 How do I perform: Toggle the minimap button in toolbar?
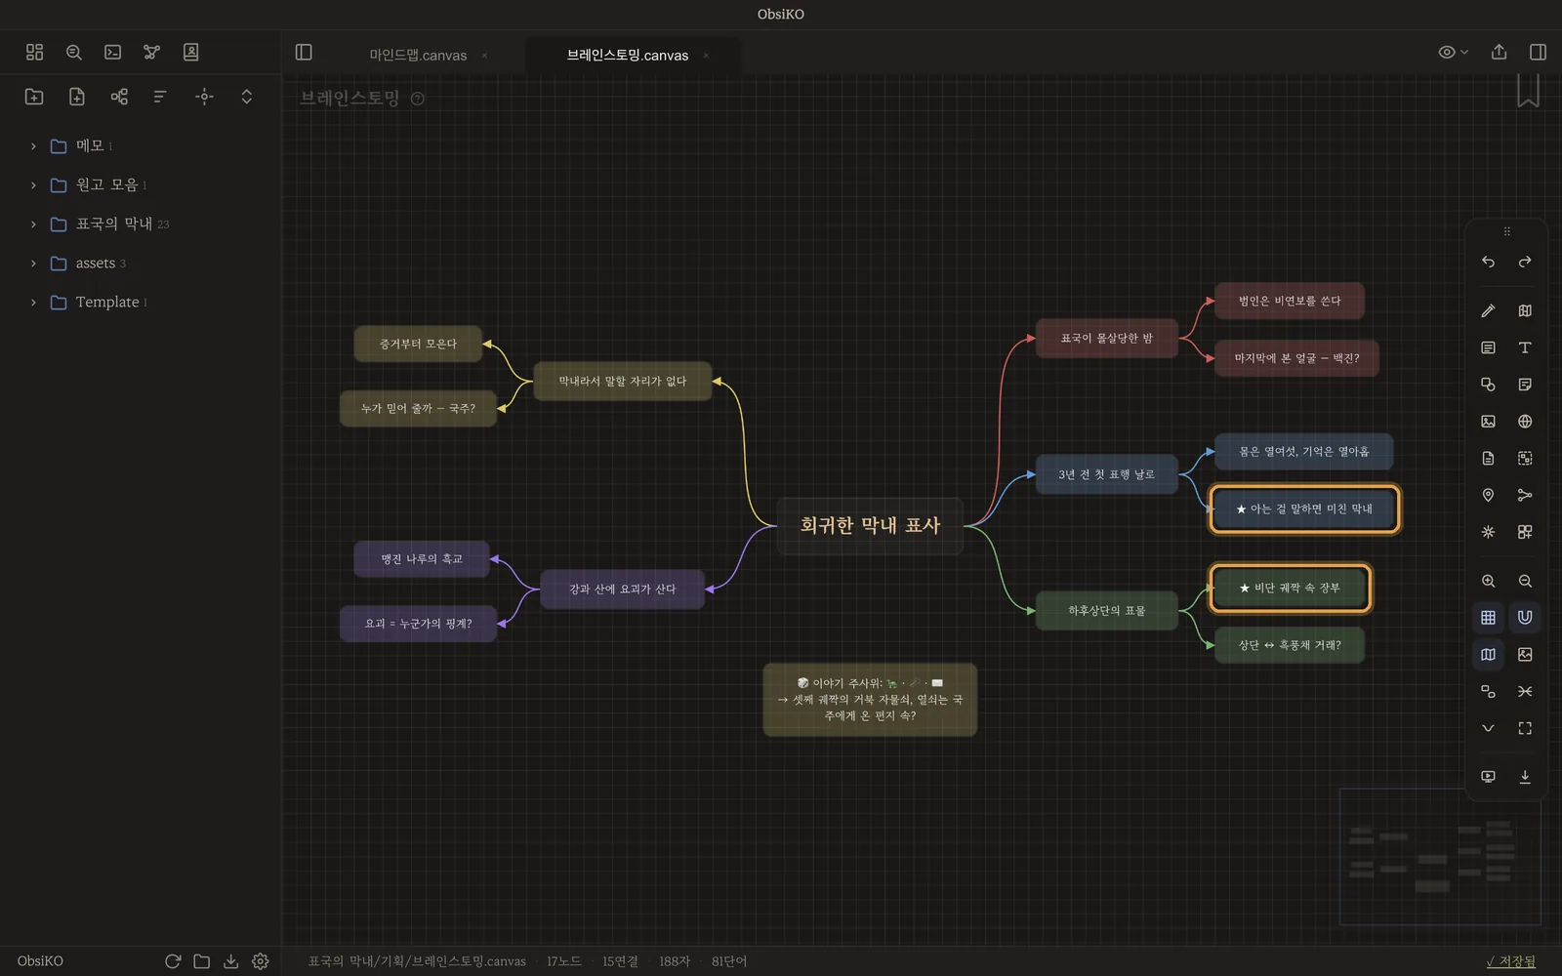tap(1488, 655)
